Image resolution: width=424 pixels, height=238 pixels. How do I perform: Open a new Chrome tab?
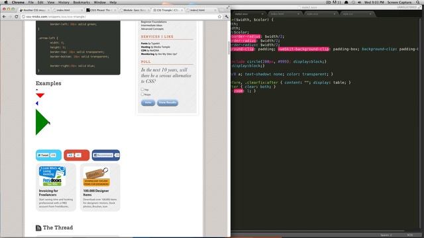click(222, 10)
